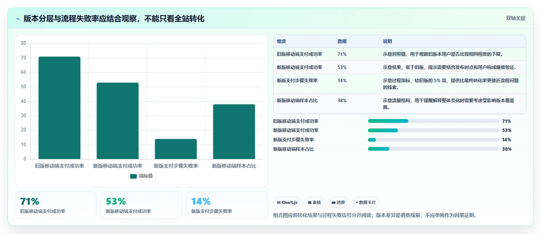Click the 38% table cell
The image size is (541, 234).
click(x=342, y=101)
